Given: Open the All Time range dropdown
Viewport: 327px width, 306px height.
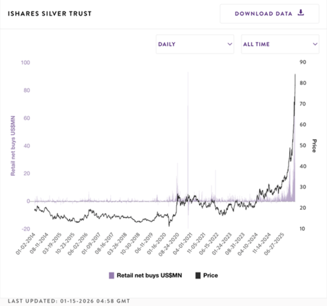Looking at the screenshot, I should pyautogui.click(x=280, y=44).
